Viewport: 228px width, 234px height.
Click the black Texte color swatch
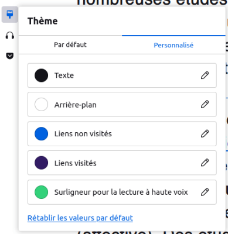(41, 75)
